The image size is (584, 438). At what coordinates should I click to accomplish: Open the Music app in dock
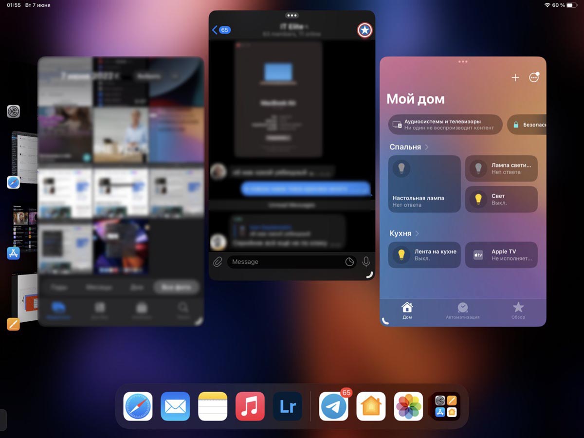pyautogui.click(x=250, y=406)
